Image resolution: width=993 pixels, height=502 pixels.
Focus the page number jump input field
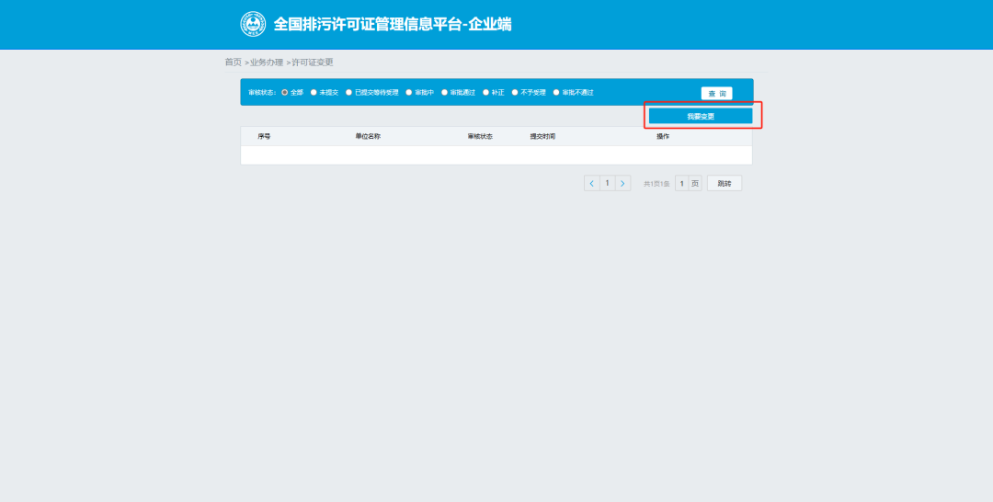pyautogui.click(x=681, y=184)
